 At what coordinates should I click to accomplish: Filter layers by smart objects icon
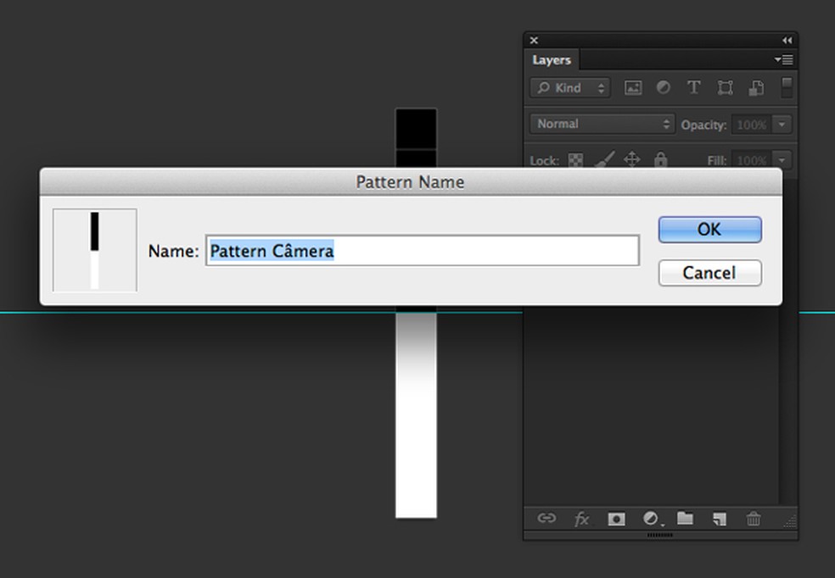click(x=756, y=88)
